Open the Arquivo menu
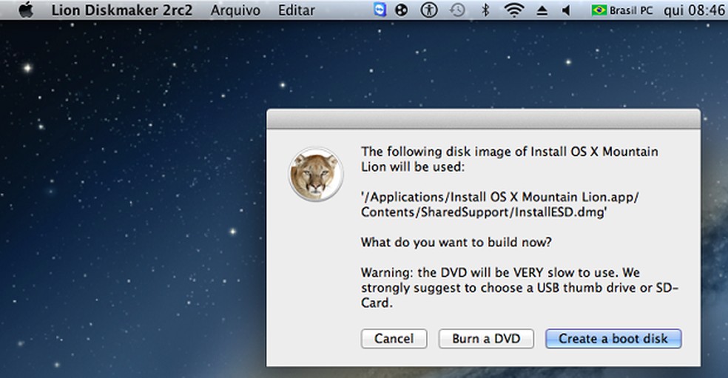Image resolution: width=728 pixels, height=378 pixels. pyautogui.click(x=235, y=10)
